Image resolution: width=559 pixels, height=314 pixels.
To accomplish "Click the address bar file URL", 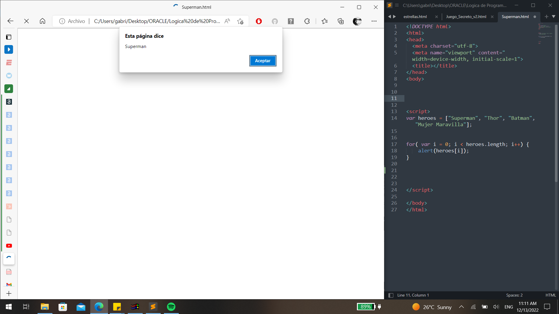I will click(x=157, y=21).
